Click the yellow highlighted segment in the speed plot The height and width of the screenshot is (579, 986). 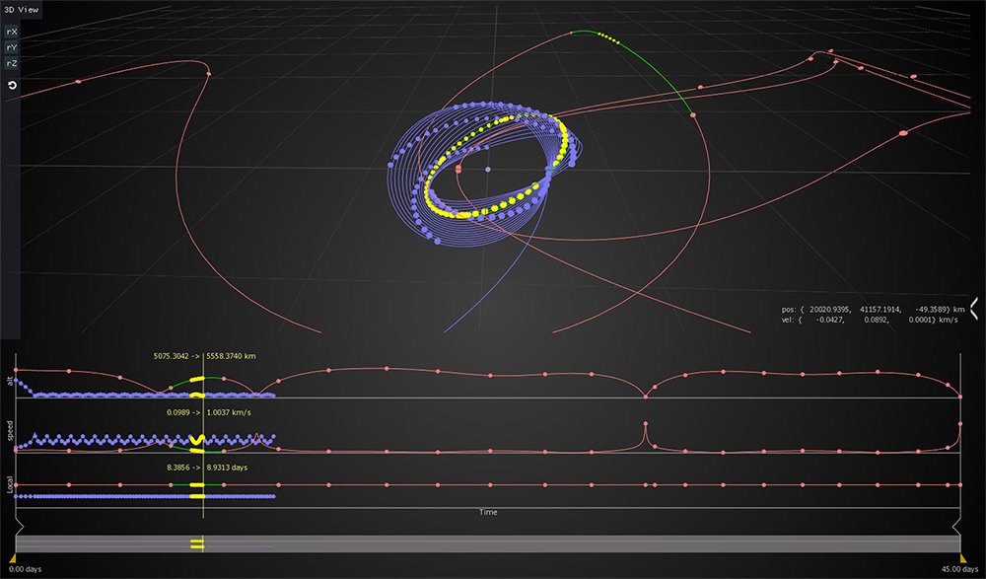click(x=196, y=440)
